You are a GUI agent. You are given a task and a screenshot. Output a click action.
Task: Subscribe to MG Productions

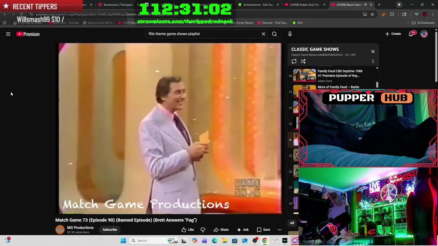coord(110,230)
